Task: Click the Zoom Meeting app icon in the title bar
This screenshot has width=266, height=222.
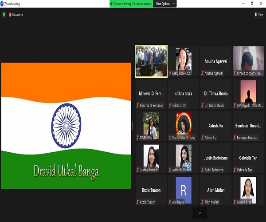Action: [x=2, y=4]
